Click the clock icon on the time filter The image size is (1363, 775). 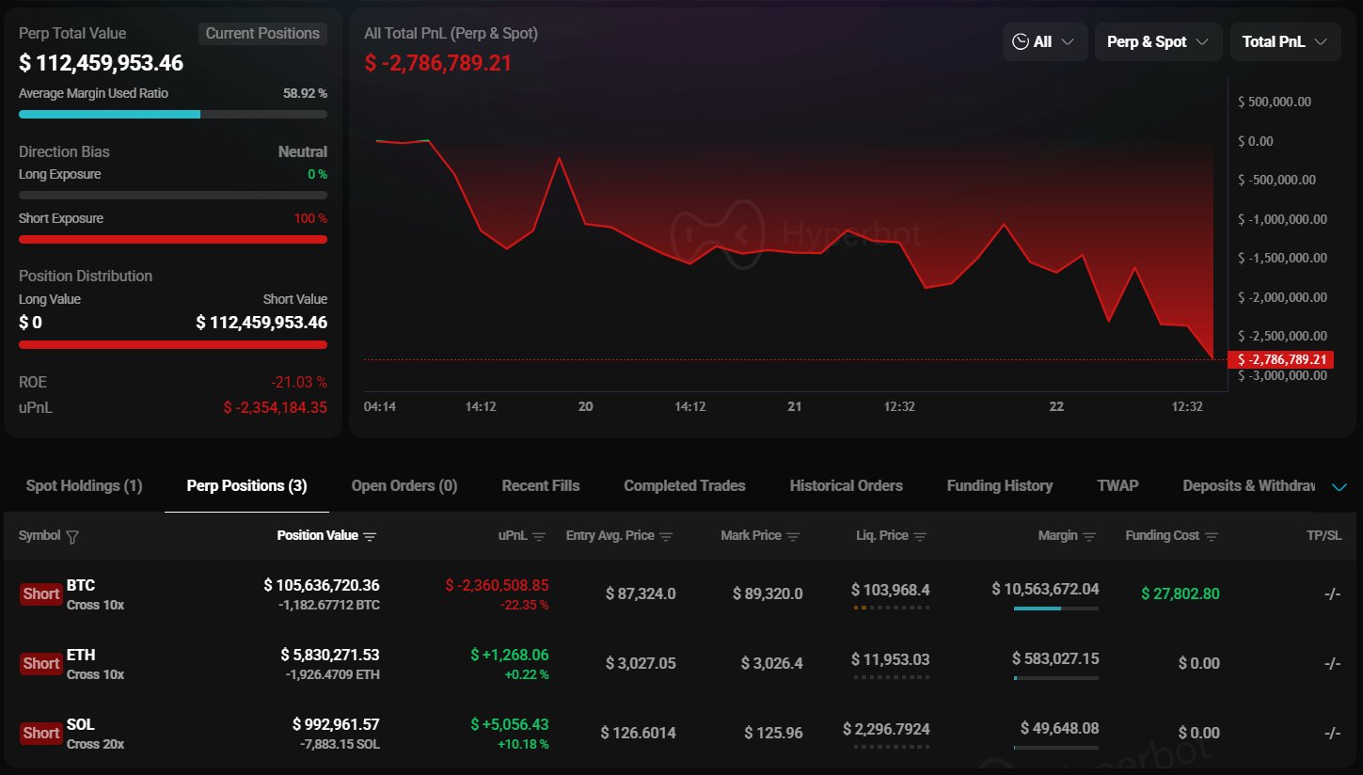point(1021,41)
